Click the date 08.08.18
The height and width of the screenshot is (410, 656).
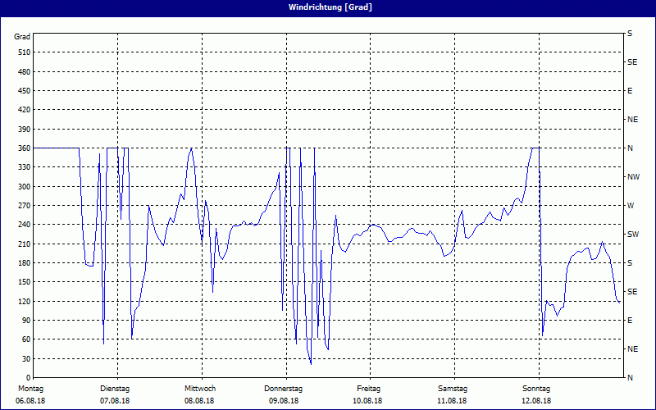199,401
